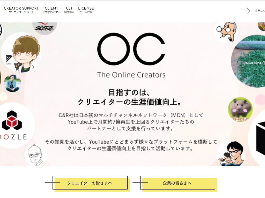Screen dimensions: 265x198
Task: Click the DOZLE red cube logo
Action: [13, 126]
